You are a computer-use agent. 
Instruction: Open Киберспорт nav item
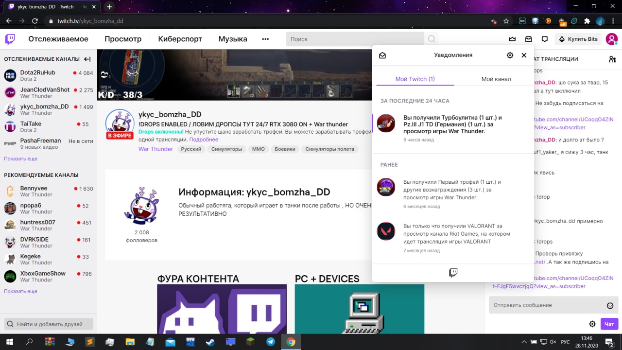180,39
